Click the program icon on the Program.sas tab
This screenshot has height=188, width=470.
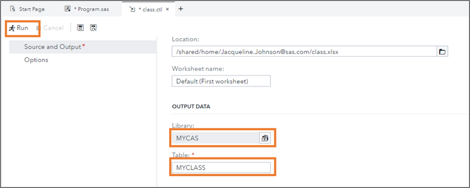pos(67,9)
